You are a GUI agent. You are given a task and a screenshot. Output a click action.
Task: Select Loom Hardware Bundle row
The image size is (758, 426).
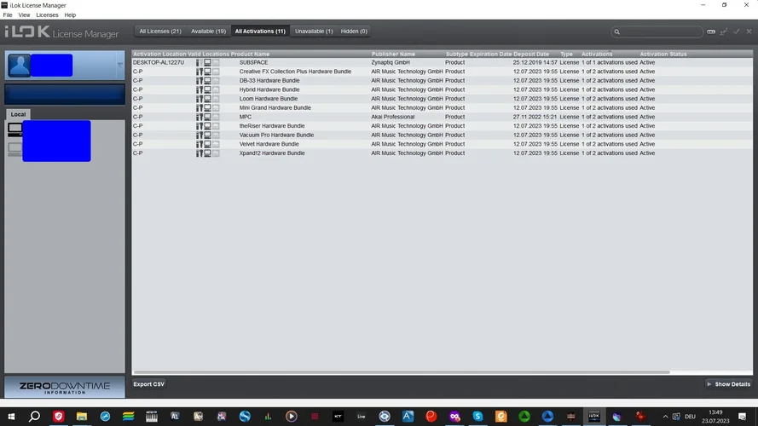tap(442, 99)
